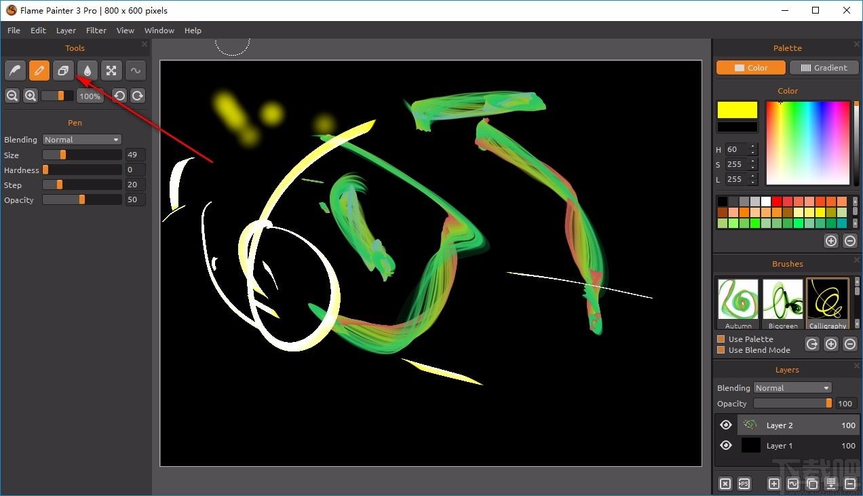Screen dimensions: 863x496
Task: Reset the brush with the arrow icon
Action: click(812, 344)
